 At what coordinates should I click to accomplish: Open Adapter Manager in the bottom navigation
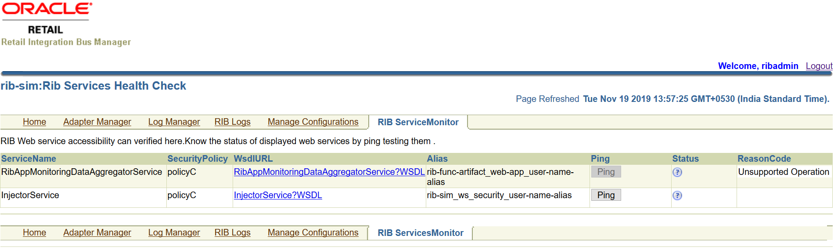pyautogui.click(x=97, y=232)
